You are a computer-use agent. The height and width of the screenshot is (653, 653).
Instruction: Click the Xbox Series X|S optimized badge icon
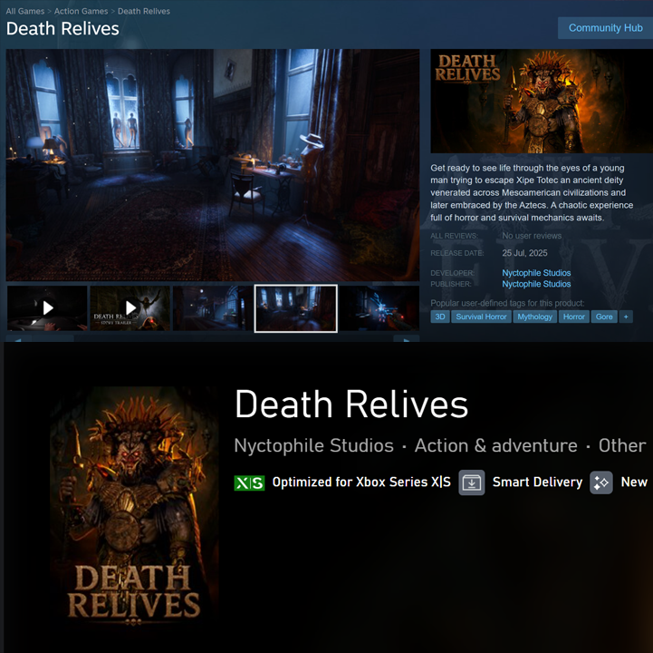point(249,482)
